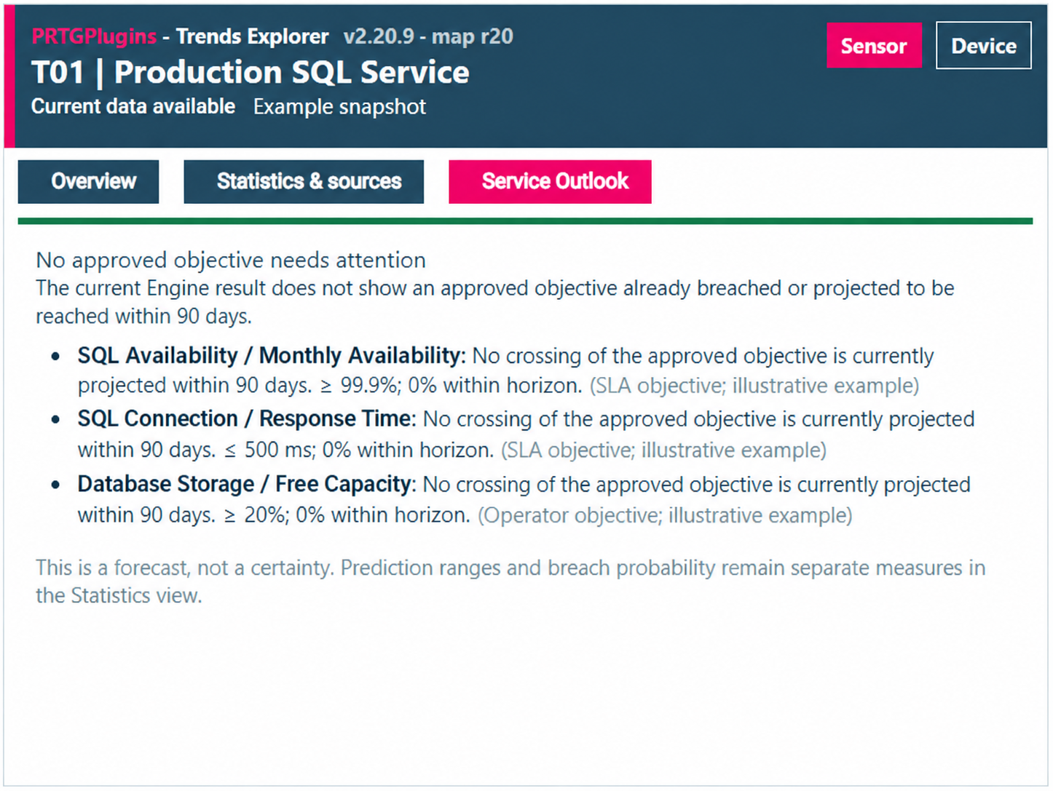The width and height of the screenshot is (1053, 791).
Task: Open the Overview tab
Action: click(88, 181)
